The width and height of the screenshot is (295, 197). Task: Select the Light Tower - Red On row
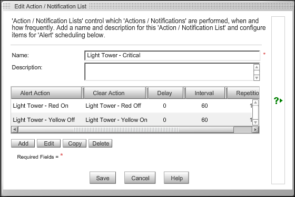point(132,106)
